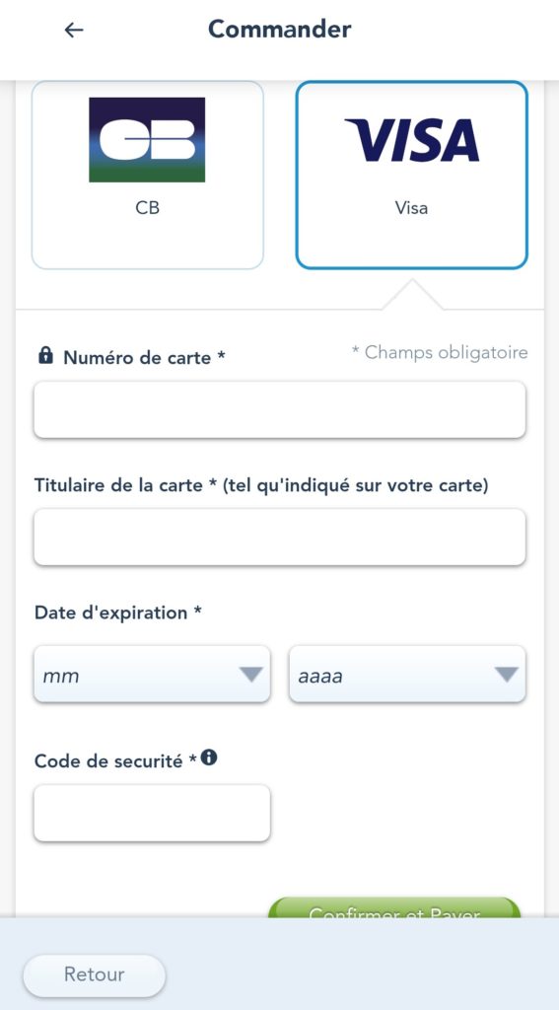The height and width of the screenshot is (1010, 559).
Task: Open the aaaa expiration year dropdown
Action: [x=407, y=675]
